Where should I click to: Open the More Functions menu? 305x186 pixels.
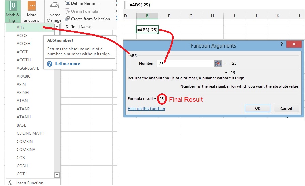pos(32,12)
